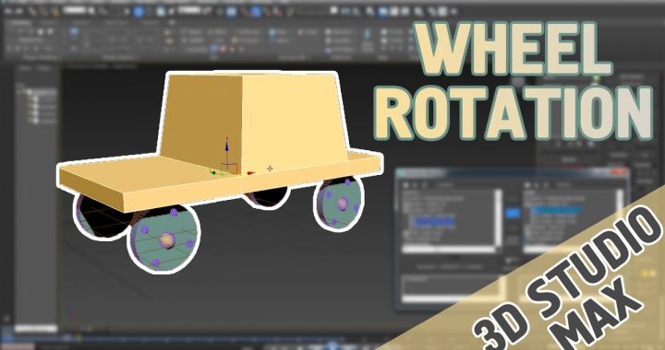The image size is (665, 350).
Task: Select the blue highlighted Select Object toolbar icon
Action: (x=139, y=11)
